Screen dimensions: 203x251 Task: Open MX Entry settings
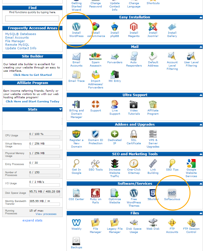pyautogui.click(x=115, y=75)
